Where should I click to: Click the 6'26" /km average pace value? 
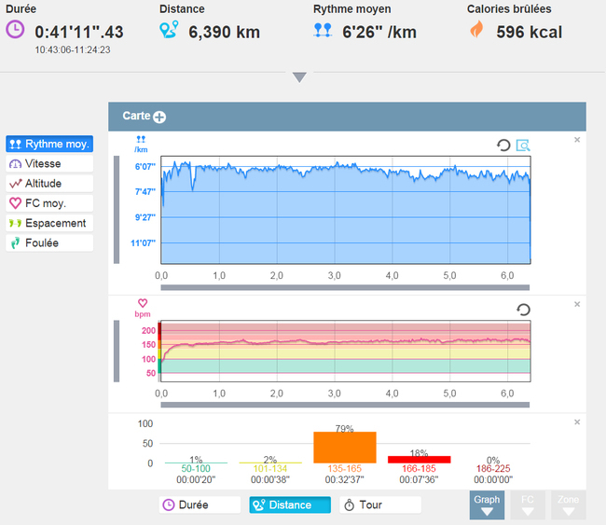pos(379,32)
